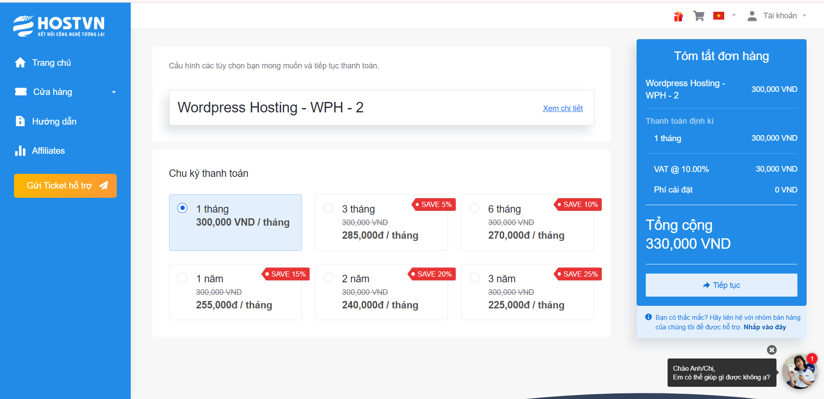This screenshot has height=399, width=824.
Task: Click the gift box promotions icon
Action: click(x=678, y=17)
